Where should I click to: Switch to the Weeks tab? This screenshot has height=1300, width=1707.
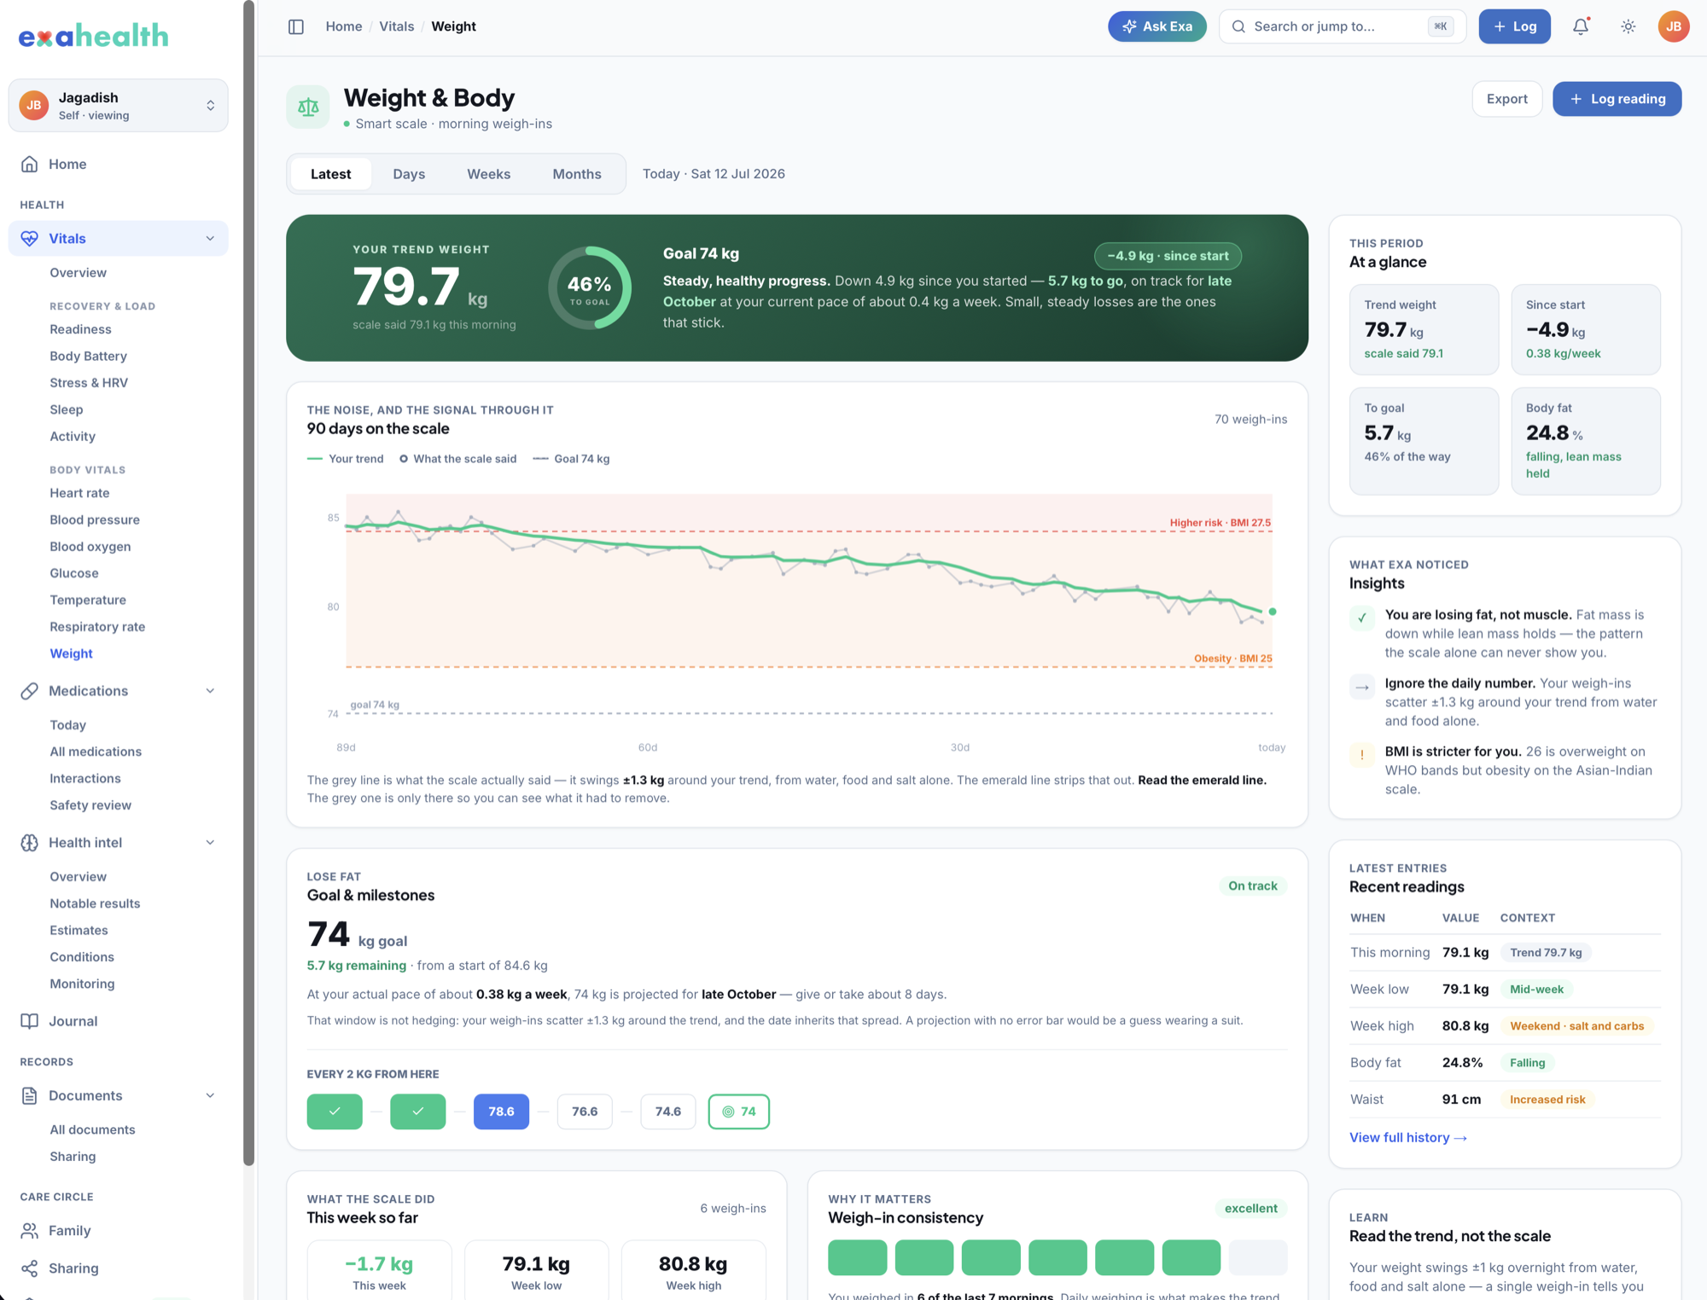coord(488,174)
